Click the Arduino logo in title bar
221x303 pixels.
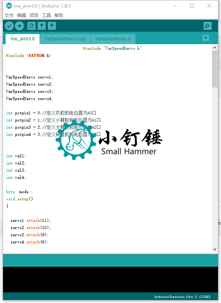click(9, 6)
